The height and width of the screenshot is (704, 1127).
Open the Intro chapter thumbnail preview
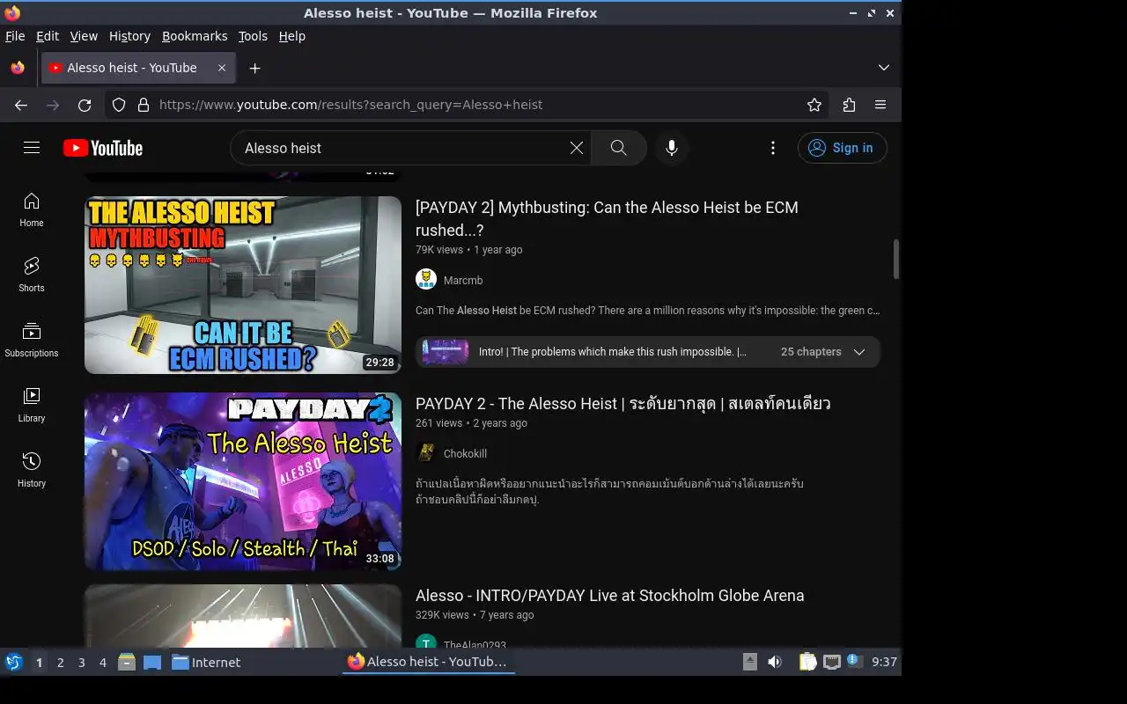[446, 352]
